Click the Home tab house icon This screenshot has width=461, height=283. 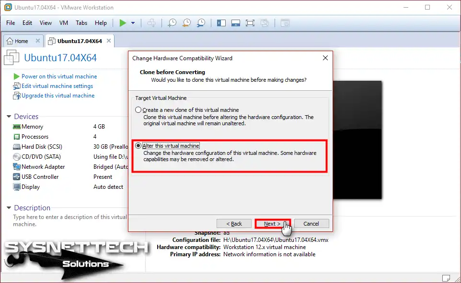10,41
